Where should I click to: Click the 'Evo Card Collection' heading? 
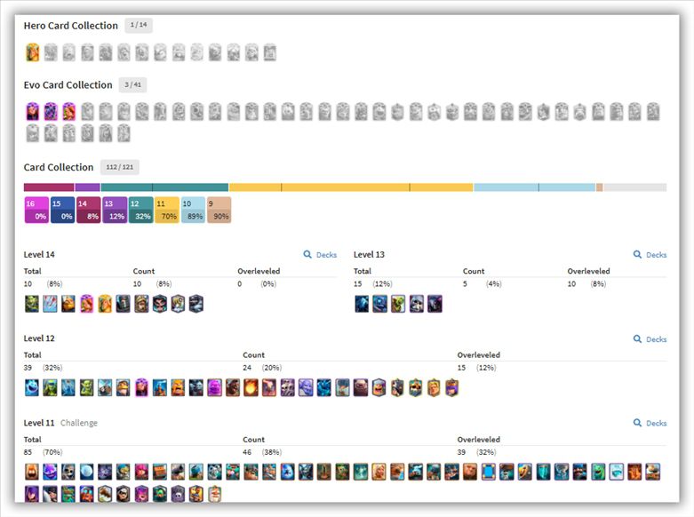pos(68,85)
